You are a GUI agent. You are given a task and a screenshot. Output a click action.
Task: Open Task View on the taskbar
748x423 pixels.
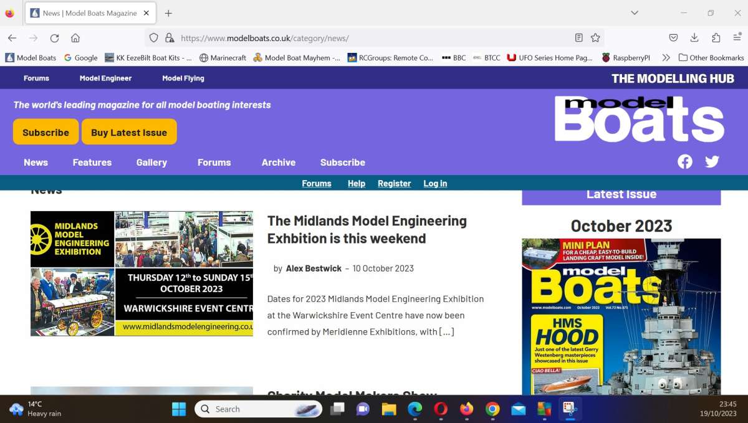pyautogui.click(x=337, y=409)
